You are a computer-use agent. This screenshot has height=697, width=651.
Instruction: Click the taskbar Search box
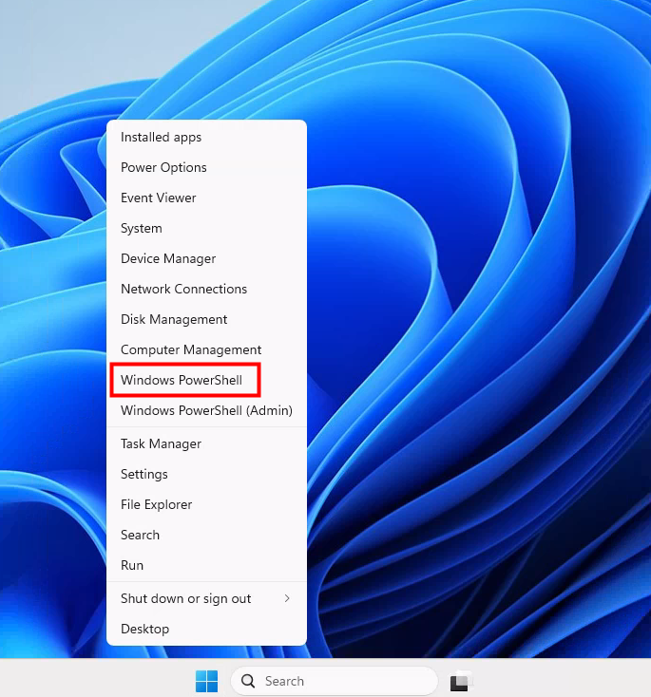pos(334,681)
